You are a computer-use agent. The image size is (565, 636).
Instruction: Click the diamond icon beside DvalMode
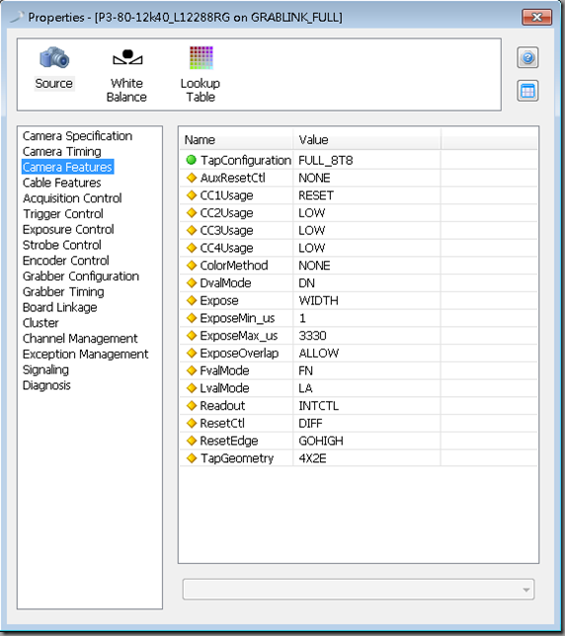click(x=192, y=282)
